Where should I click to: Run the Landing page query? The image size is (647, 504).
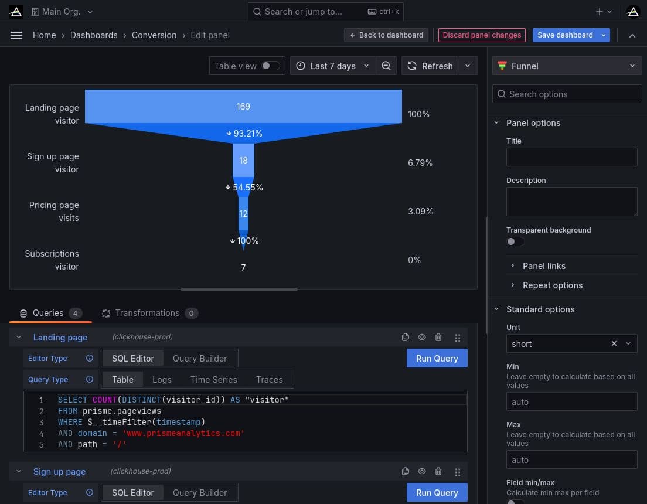coord(437,359)
